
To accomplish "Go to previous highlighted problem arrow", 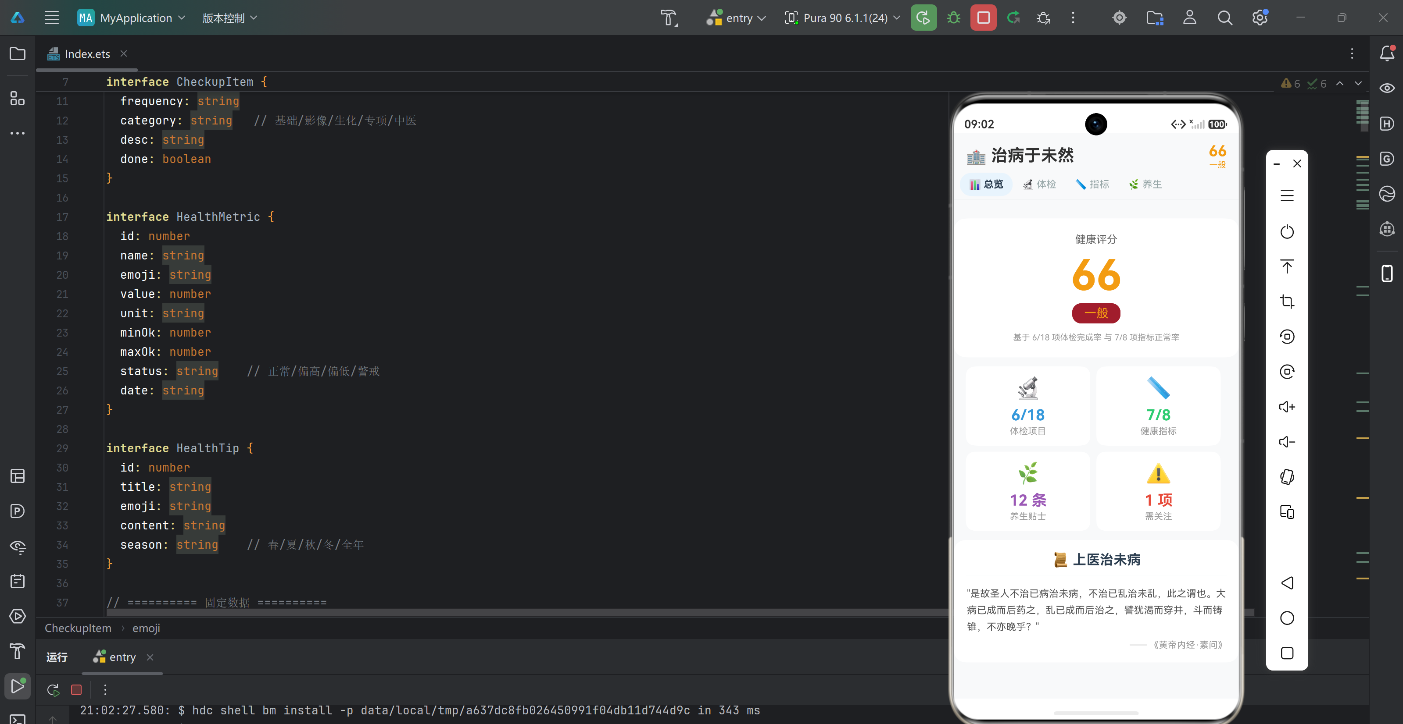I will 1340,83.
